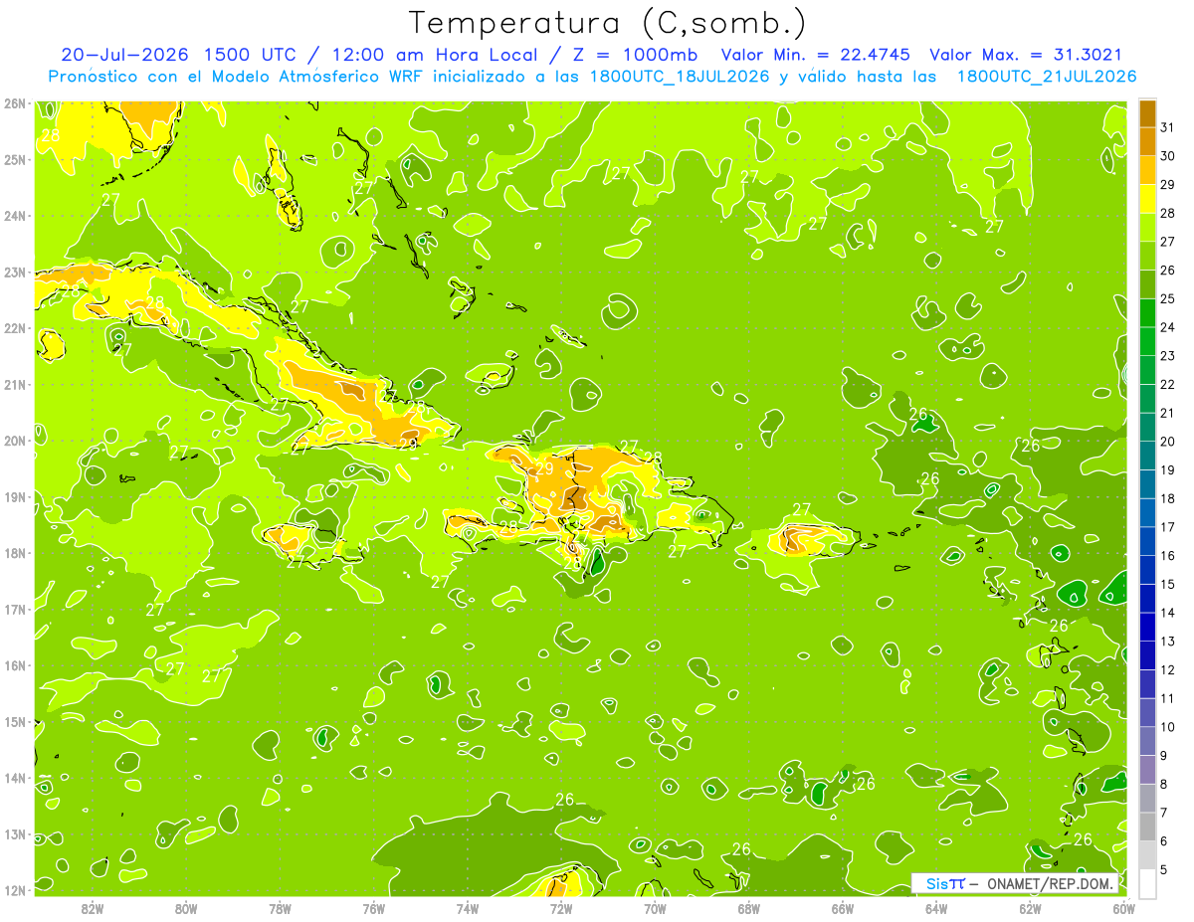Click the colorbar label "15"

(1168, 584)
